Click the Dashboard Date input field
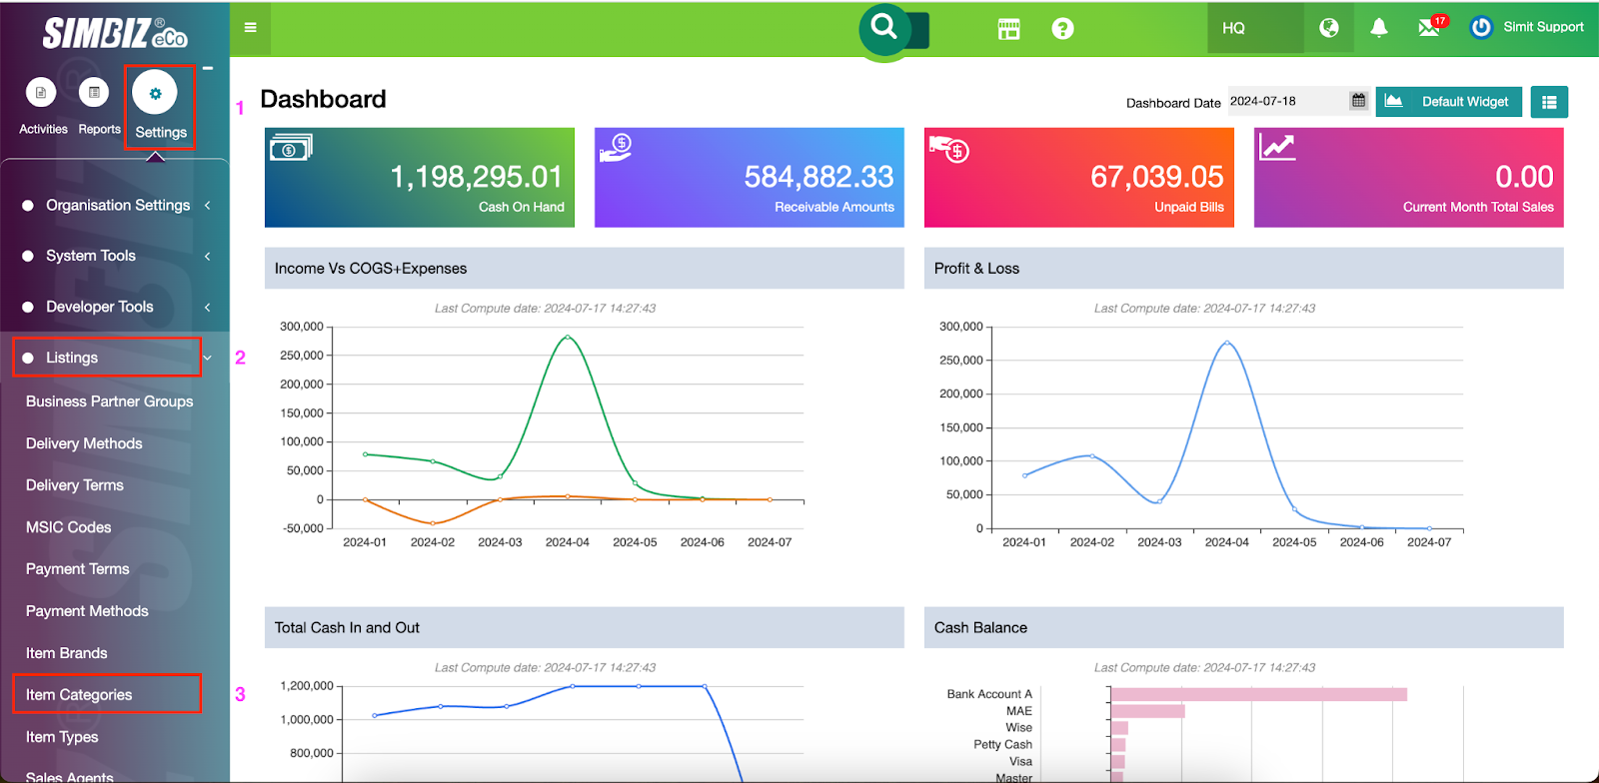 (x=1287, y=101)
